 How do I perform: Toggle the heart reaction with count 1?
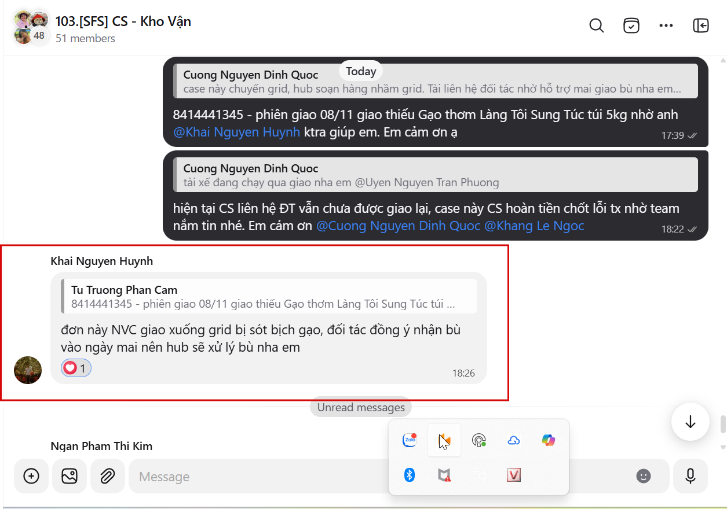76,368
